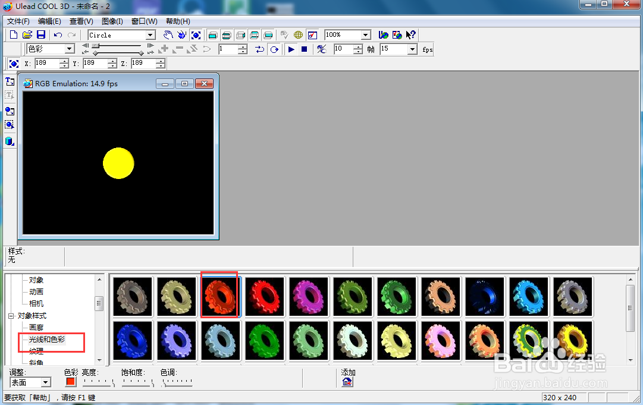Click the Insert Geometric Object cylinder icon

click(x=10, y=142)
